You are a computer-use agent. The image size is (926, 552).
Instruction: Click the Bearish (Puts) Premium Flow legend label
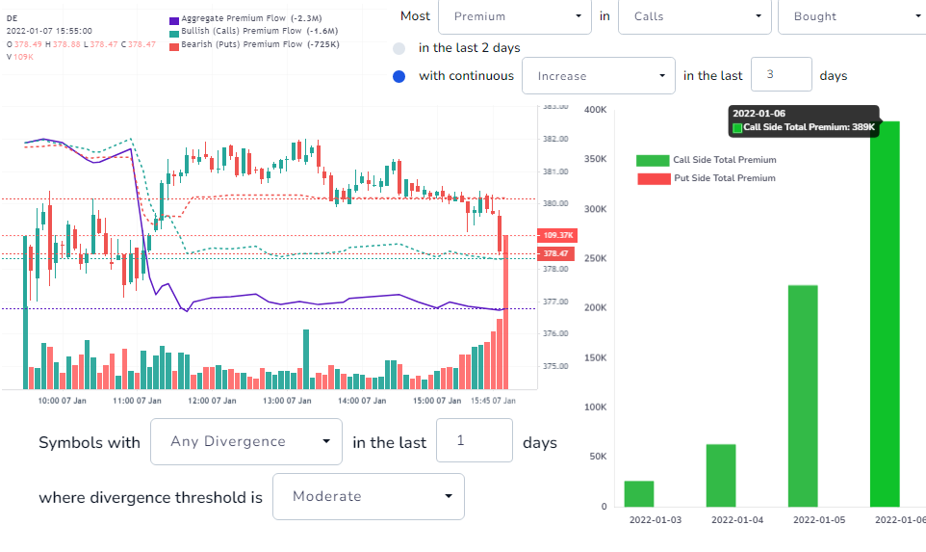261,44
